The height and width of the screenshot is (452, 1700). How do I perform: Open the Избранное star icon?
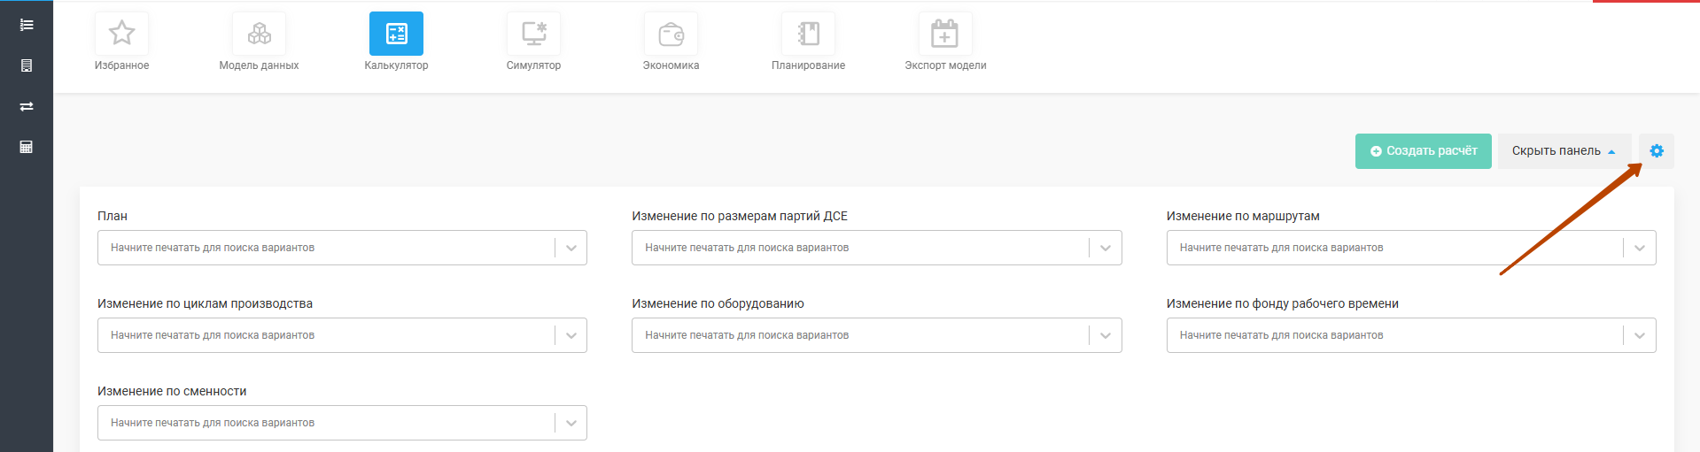coord(121,34)
